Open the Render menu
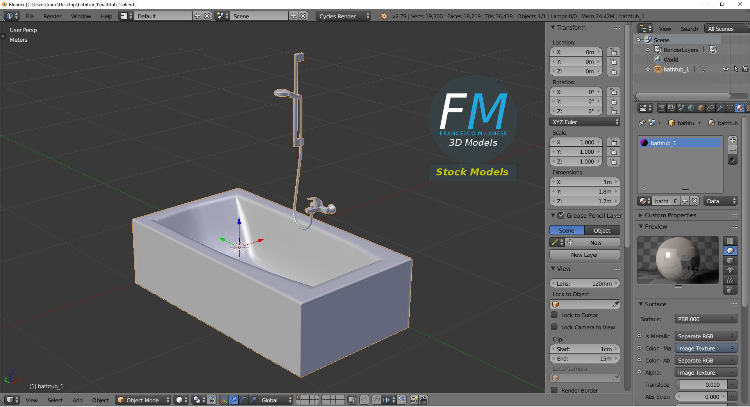The height and width of the screenshot is (407, 750). [x=52, y=16]
